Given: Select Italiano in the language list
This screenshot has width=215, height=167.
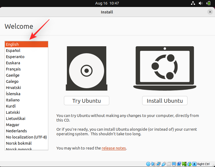Looking at the screenshot, I should [x=26, y=100].
